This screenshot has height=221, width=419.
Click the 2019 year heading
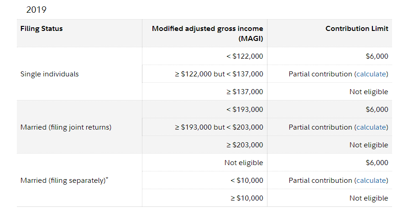click(37, 10)
